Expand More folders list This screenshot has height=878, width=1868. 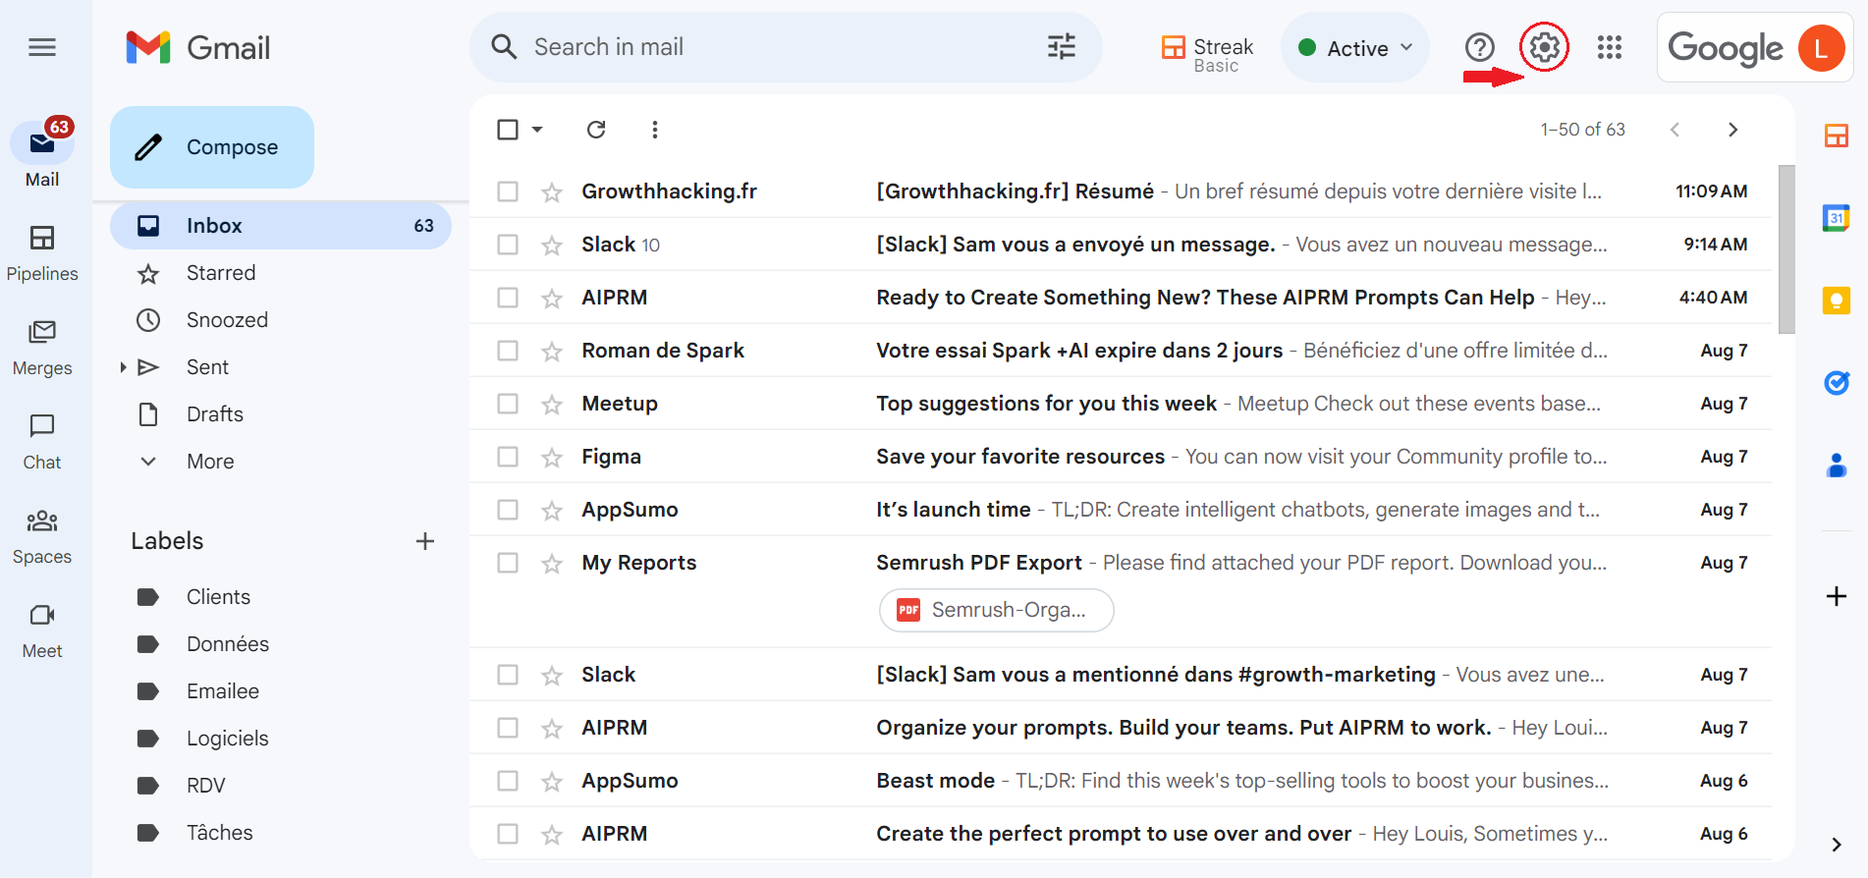point(210,462)
